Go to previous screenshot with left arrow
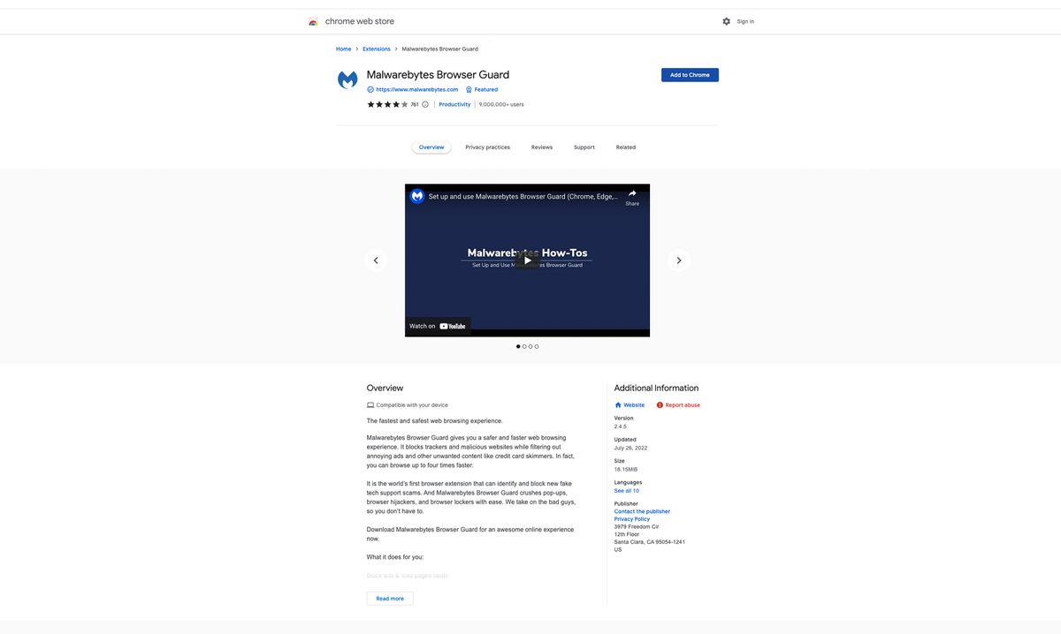The width and height of the screenshot is (1061, 634). coord(376,260)
